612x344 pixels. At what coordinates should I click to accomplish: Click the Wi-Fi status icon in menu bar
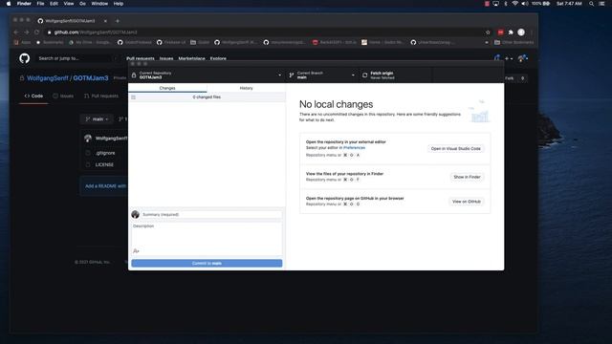click(x=515, y=4)
